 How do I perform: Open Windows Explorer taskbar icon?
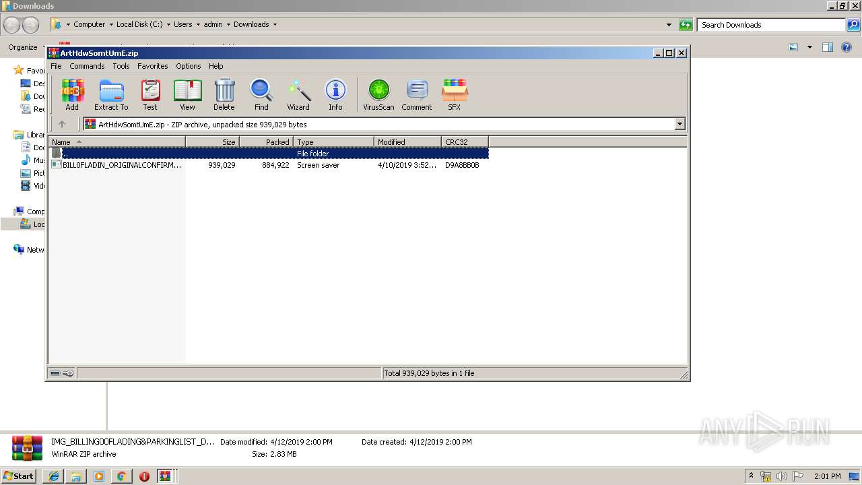(x=76, y=476)
